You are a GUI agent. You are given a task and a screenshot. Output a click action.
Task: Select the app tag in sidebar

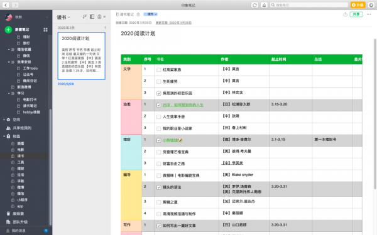click(20, 206)
